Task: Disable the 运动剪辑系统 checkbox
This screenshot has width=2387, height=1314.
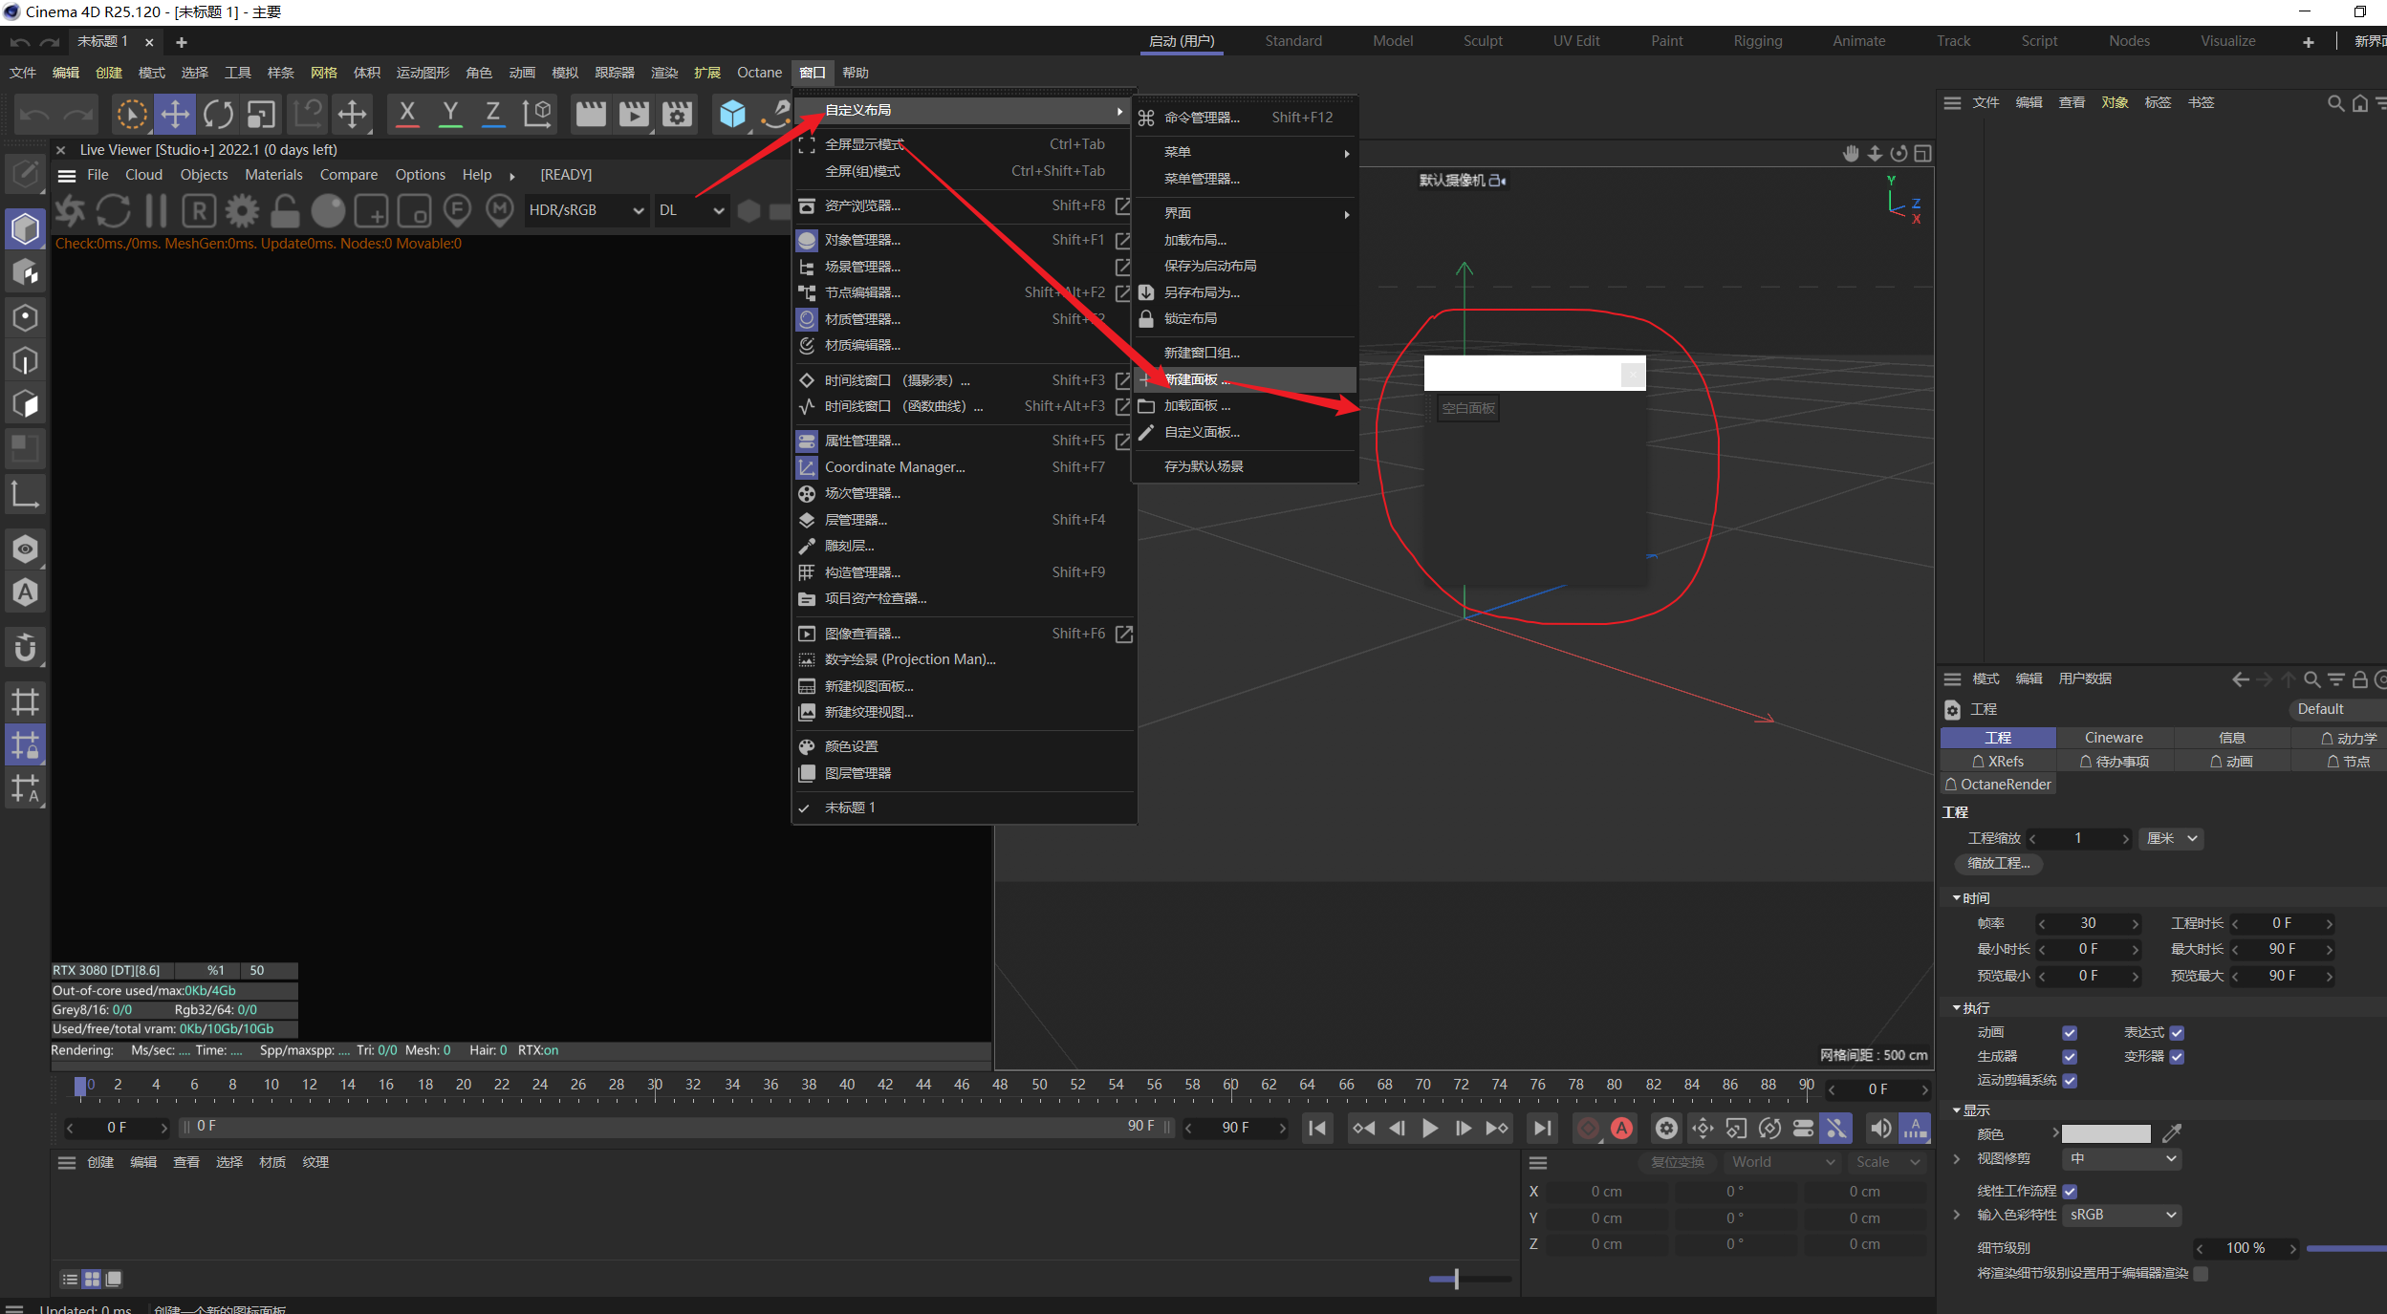Action: (2070, 1081)
